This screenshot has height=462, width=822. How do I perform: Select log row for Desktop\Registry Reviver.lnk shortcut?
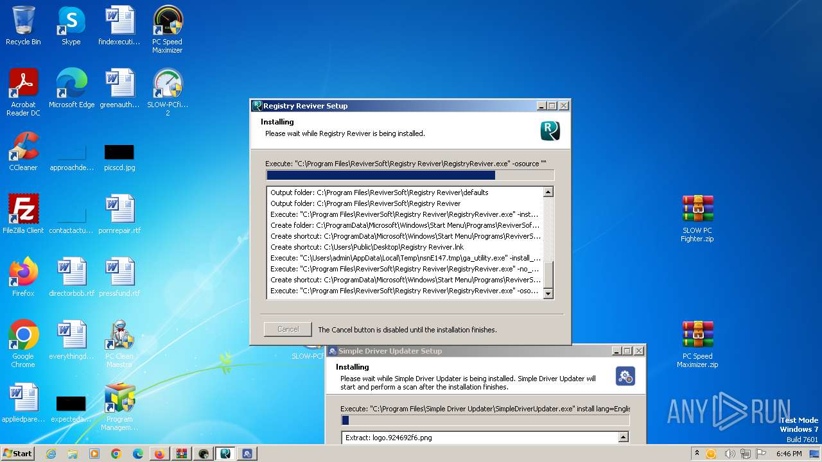tap(405, 247)
